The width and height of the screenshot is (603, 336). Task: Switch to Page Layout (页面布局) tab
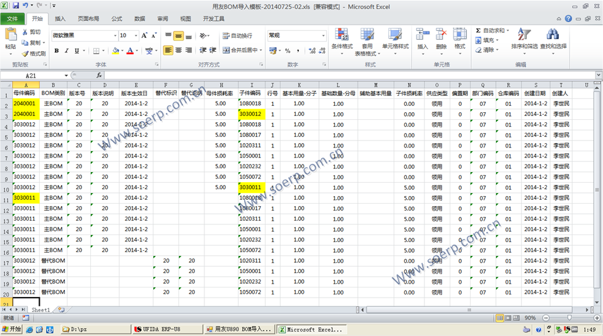pos(88,19)
